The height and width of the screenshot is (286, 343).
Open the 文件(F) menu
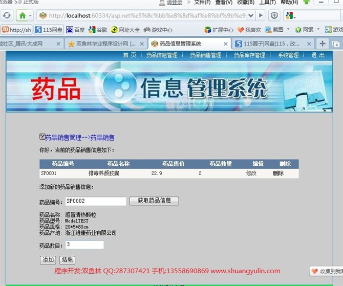tap(202, 2)
